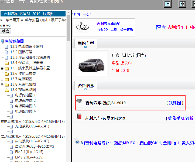Click 吉利汽车-远景S1-2019 title in 维修手册 row
Viewport: 195px width, 162px height.
coord(105,118)
